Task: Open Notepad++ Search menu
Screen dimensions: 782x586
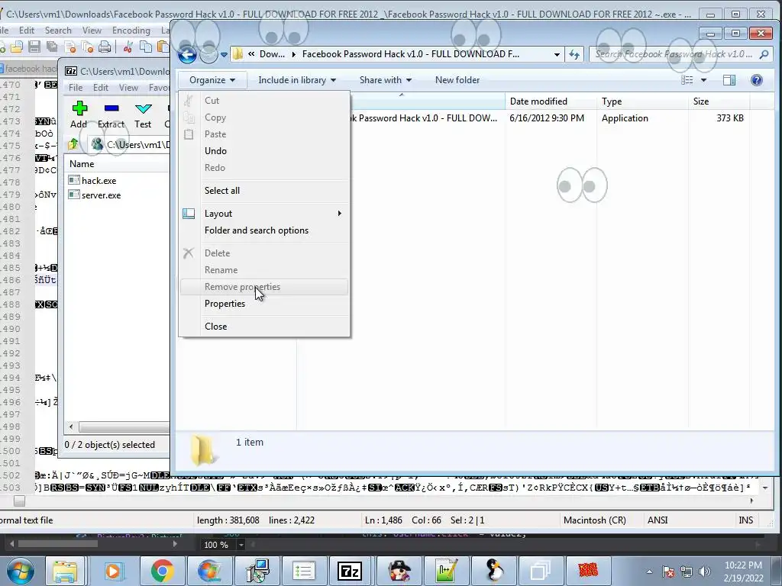Action: 58,31
